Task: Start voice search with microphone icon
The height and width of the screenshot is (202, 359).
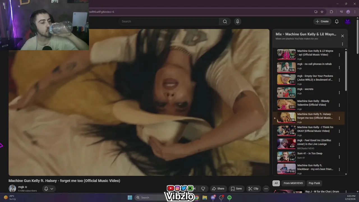Action: pyautogui.click(x=238, y=22)
